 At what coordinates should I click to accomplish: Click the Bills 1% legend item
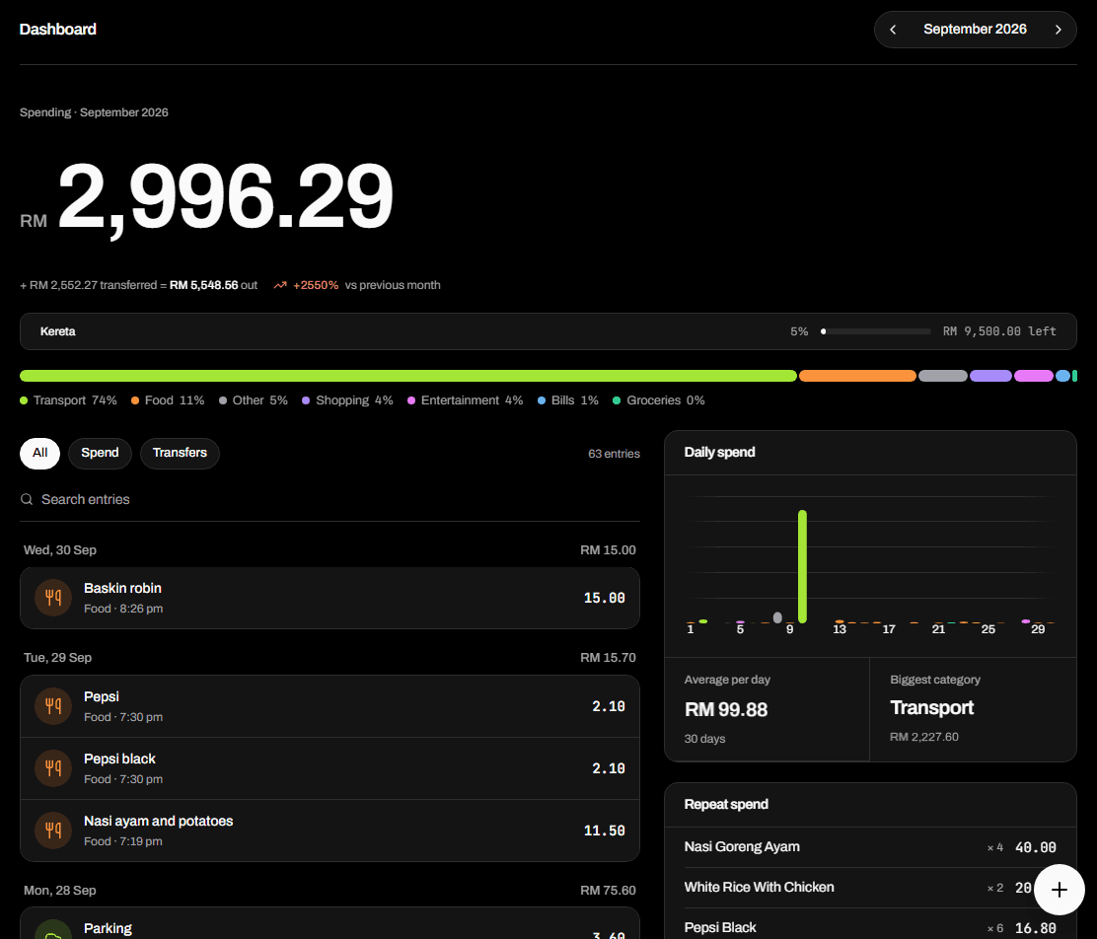pyautogui.click(x=567, y=400)
